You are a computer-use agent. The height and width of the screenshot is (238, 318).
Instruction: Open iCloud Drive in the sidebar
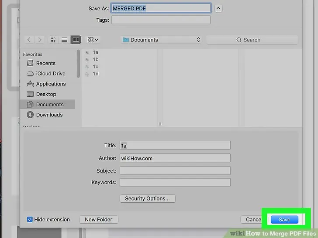tap(50, 74)
